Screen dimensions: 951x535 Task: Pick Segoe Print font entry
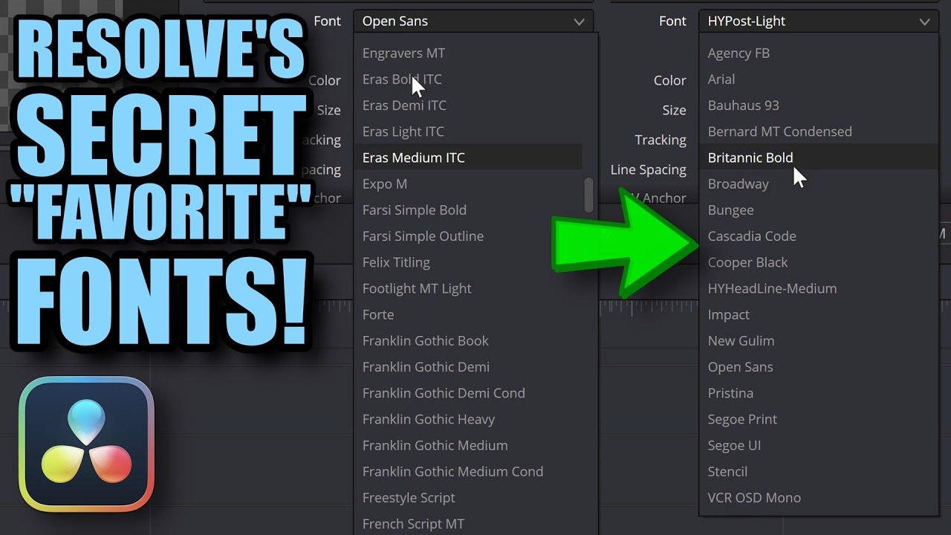pyautogui.click(x=743, y=419)
